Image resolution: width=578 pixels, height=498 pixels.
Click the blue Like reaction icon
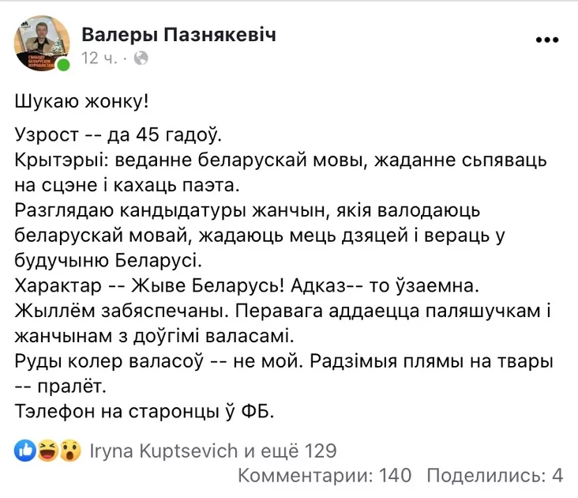click(25, 451)
